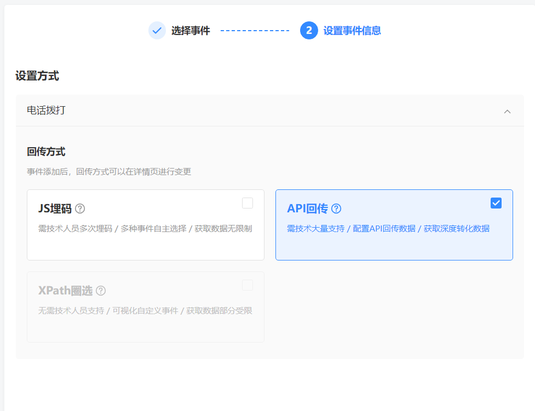
Task: Click the 回传方式 section heading
Action: coord(46,152)
